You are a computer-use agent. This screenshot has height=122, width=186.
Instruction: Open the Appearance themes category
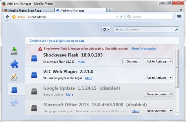14,77
